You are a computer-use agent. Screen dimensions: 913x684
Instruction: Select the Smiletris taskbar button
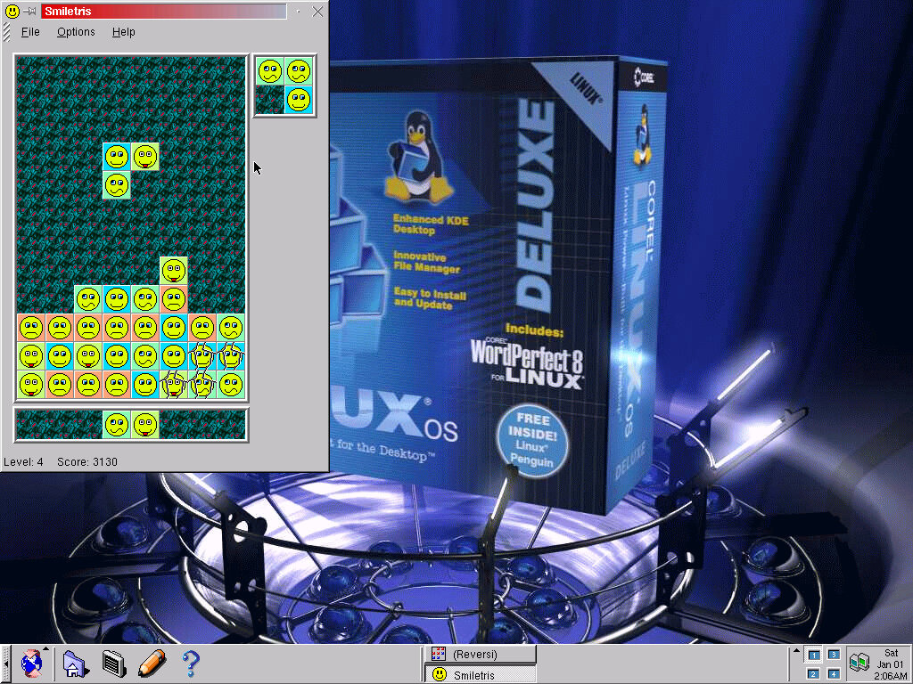pyautogui.click(x=481, y=675)
